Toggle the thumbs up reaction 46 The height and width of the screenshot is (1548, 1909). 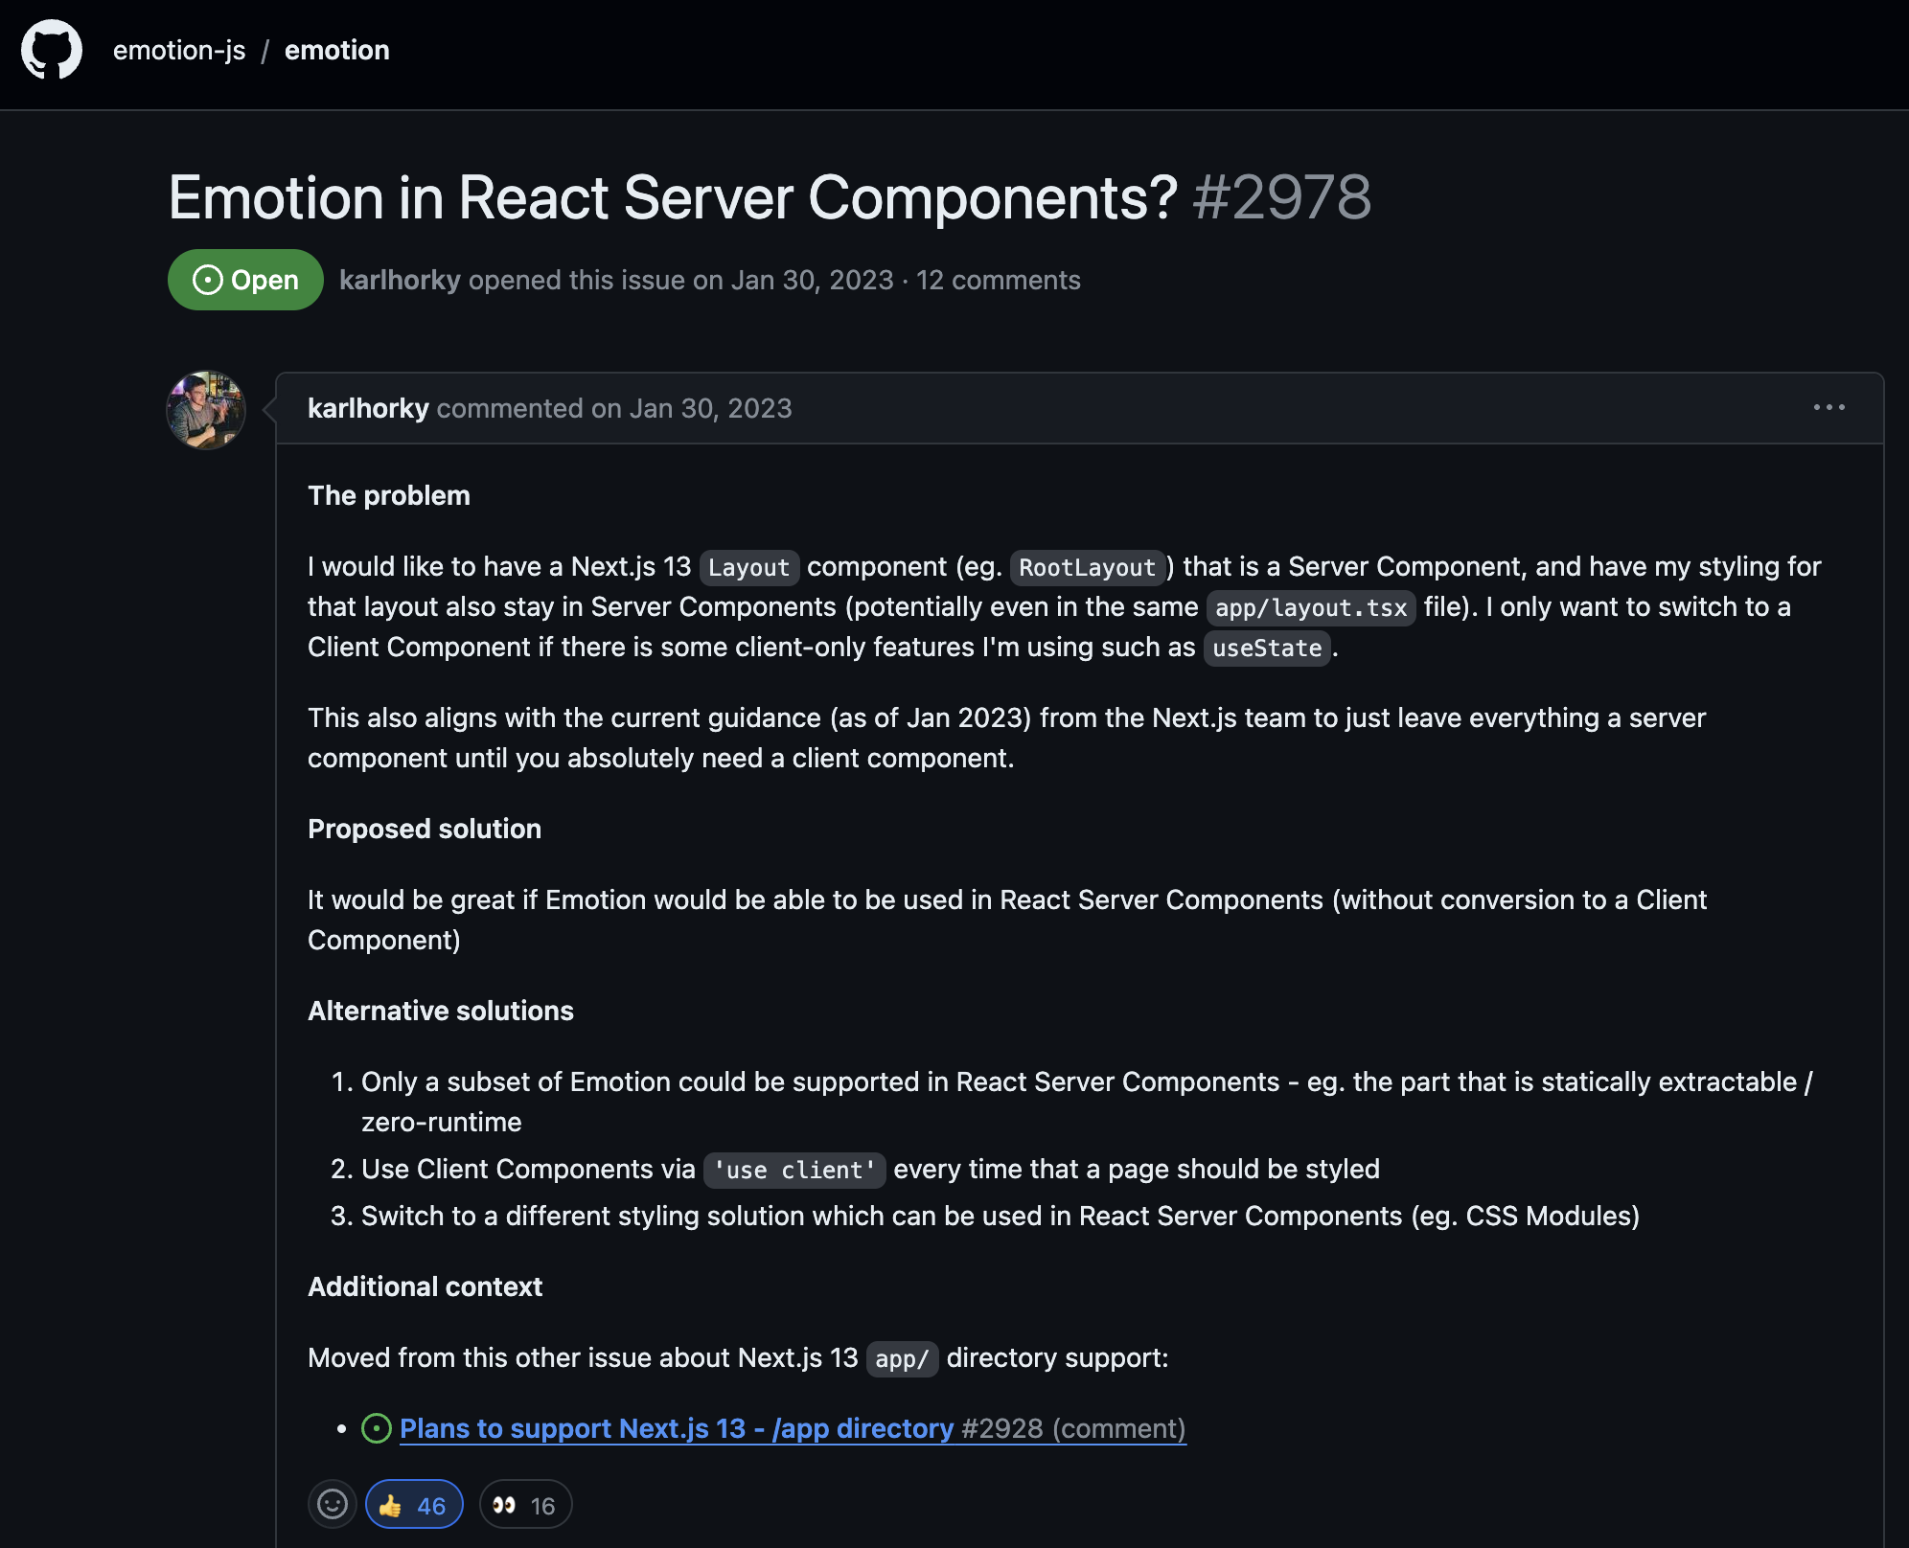pos(414,1505)
